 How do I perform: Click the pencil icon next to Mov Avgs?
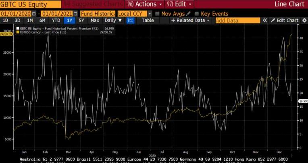tap(188, 14)
